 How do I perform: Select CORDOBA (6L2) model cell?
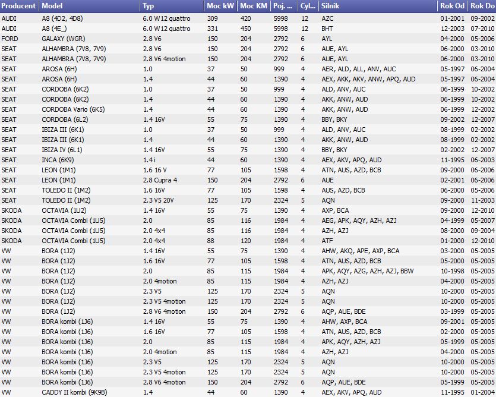click(x=65, y=120)
